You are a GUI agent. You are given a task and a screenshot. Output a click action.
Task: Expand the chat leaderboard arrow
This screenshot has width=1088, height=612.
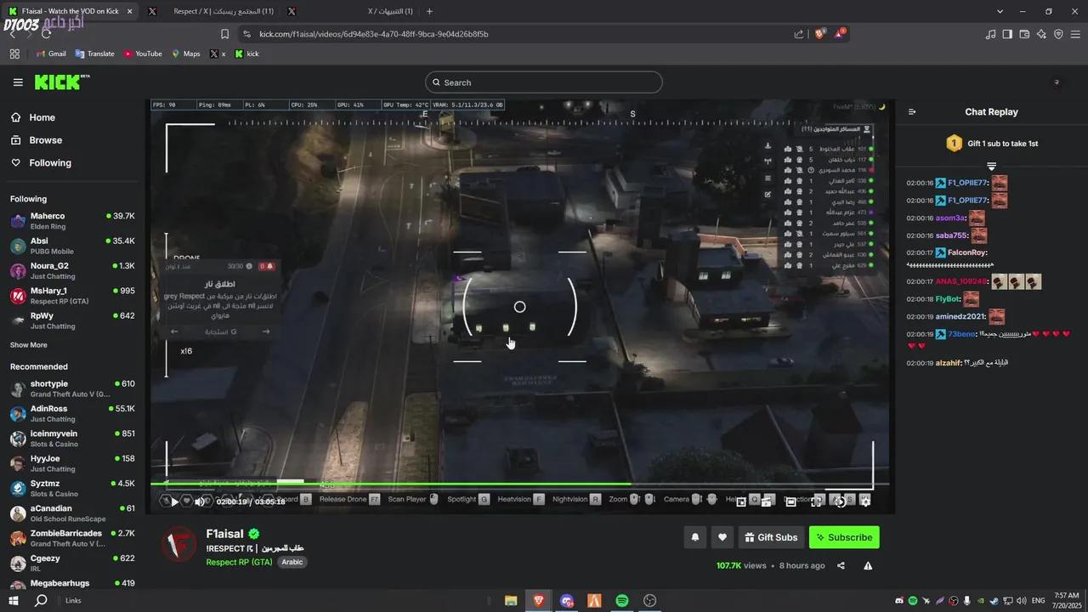(x=991, y=166)
